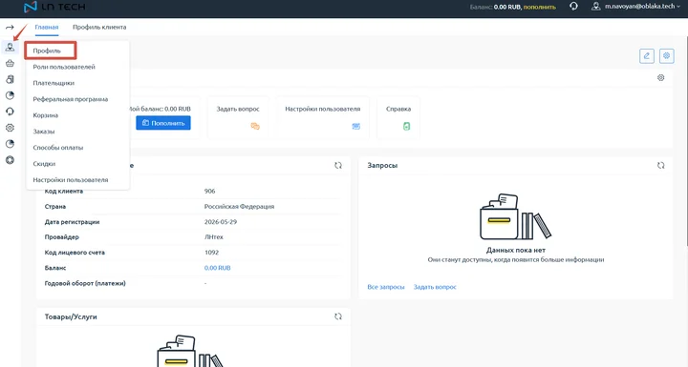
Task: Click the provider value ЛНтех
Action: click(x=214, y=237)
